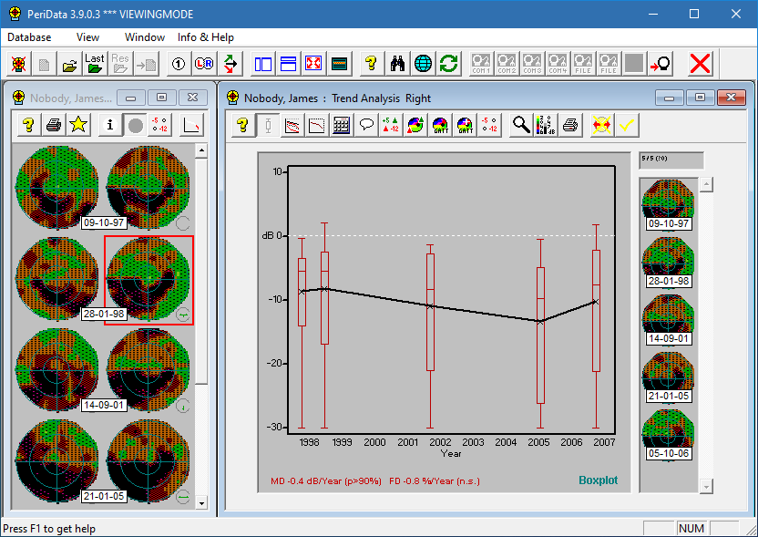Screen dimensions: 758x537
Task: Click the magnifying glass in Trend Analysis toolbar
Action: click(x=520, y=126)
